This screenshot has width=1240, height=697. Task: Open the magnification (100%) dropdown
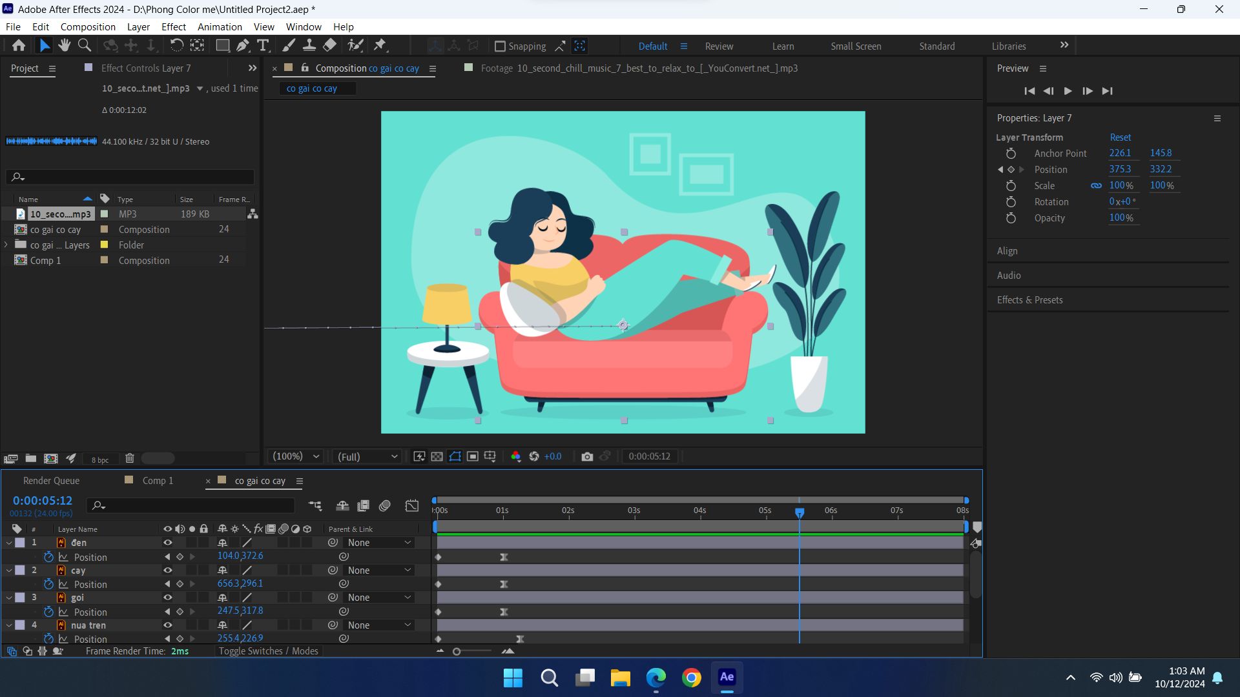click(296, 456)
